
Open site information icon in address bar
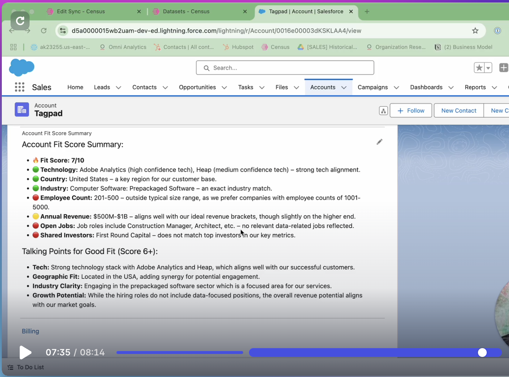[63, 31]
